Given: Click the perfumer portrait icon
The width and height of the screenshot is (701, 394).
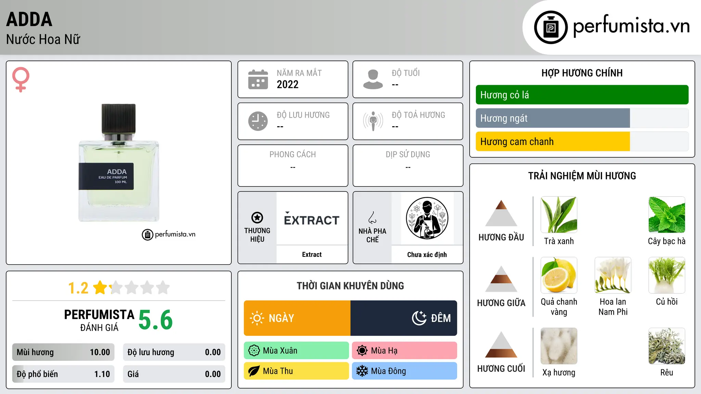Looking at the screenshot, I should pyautogui.click(x=427, y=218).
